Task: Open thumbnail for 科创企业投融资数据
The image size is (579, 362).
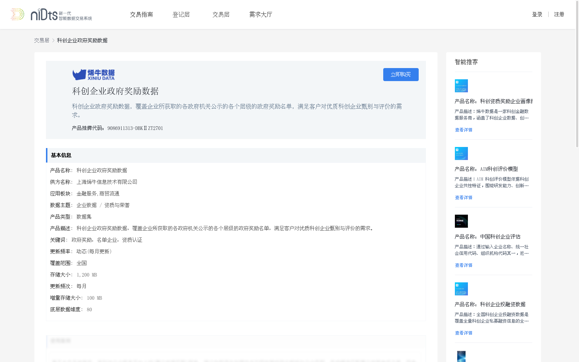Action: tap(461, 289)
